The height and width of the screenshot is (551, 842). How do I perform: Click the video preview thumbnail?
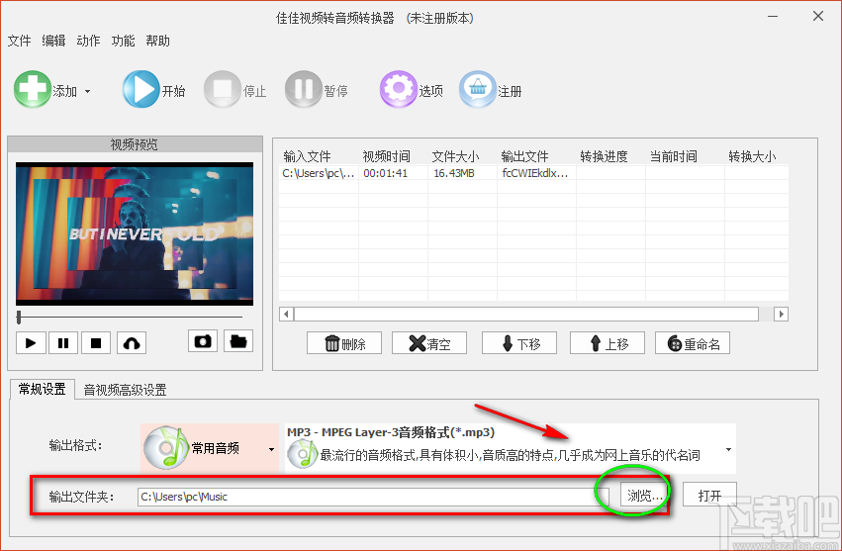click(x=135, y=233)
